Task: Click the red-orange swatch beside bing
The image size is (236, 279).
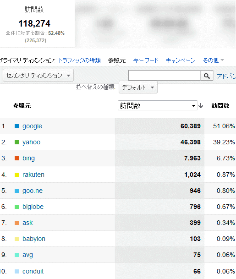Action: (17, 158)
